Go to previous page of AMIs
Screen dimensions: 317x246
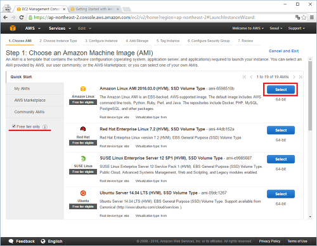coord(251,77)
